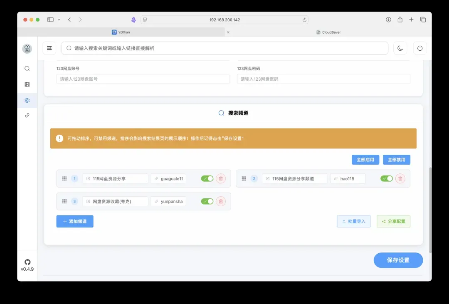
Task: Select the YDXian browser tab
Action: coord(121,32)
